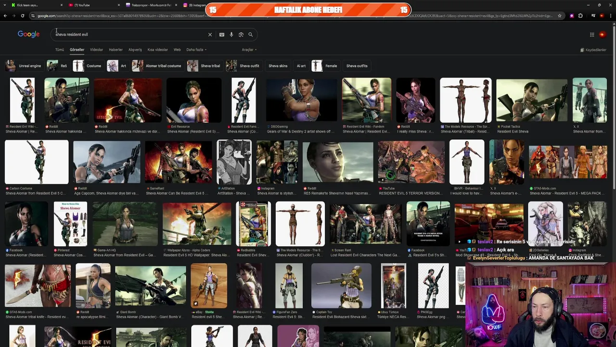
Task: View site information icon in address bar
Action: pos(33,16)
